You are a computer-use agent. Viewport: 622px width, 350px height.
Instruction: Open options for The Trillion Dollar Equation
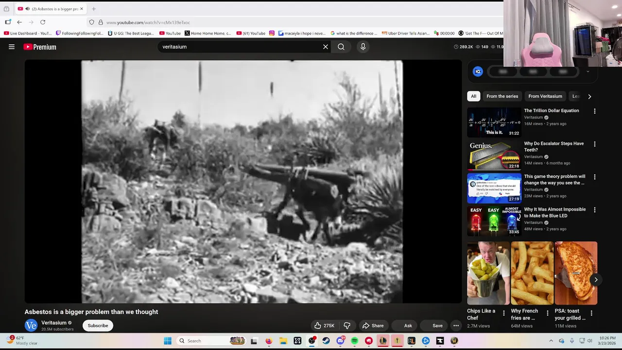coord(595,111)
